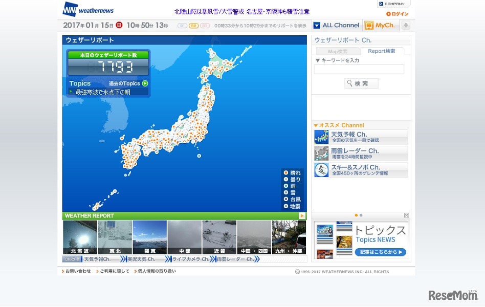
Task: Expand the キーワードを入力 disclosure triangle
Action: pos(317,60)
